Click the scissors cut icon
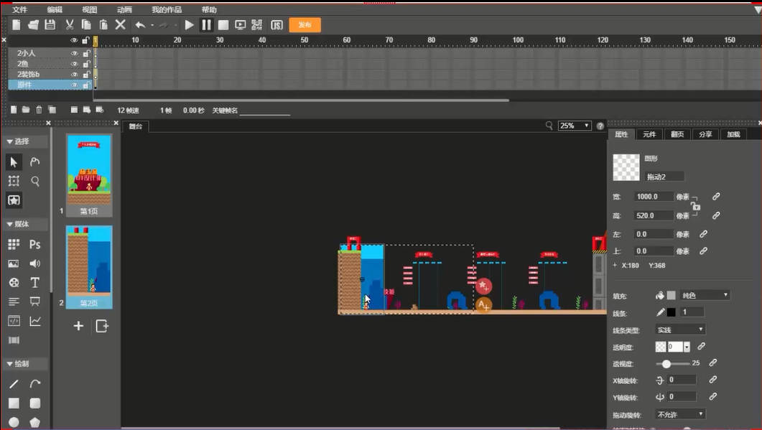 point(70,25)
